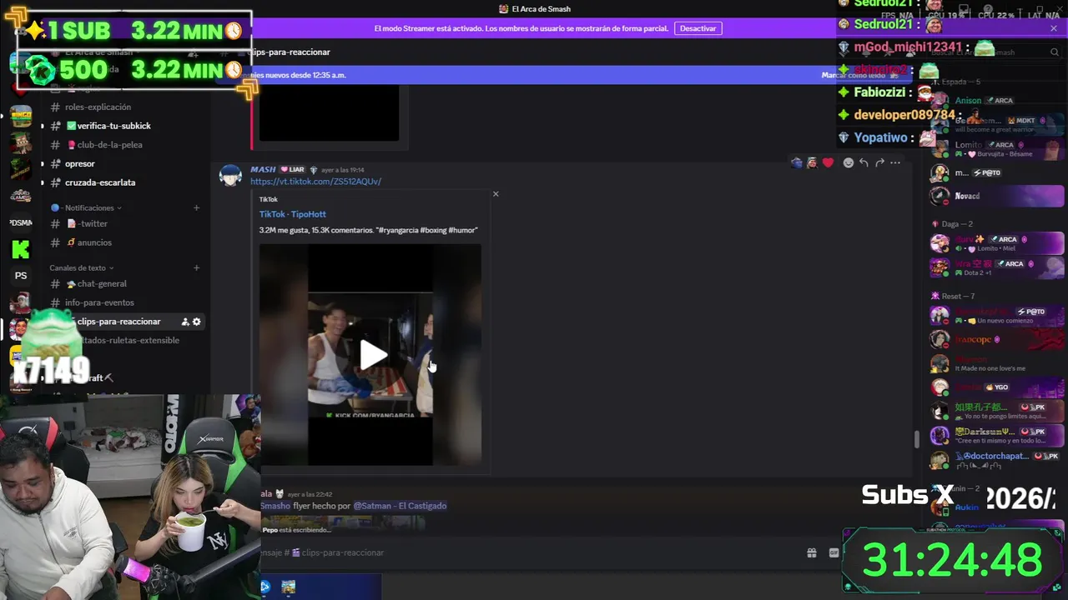
Task: Click the Daga — 2 role header
Action: coord(957,224)
